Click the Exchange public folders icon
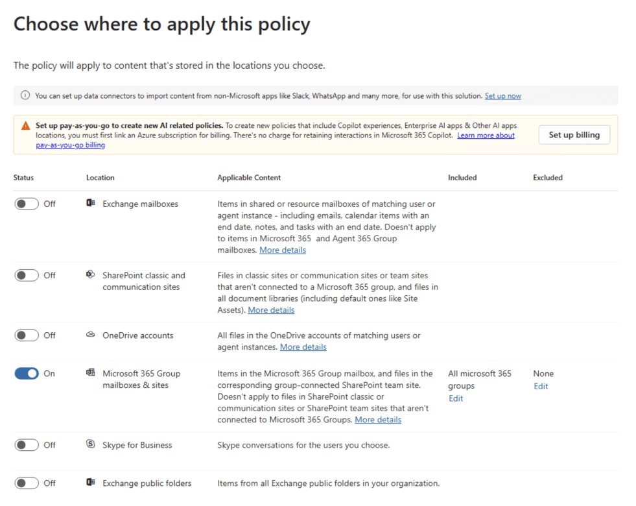Screen dimensions: 636x506 click(x=91, y=483)
